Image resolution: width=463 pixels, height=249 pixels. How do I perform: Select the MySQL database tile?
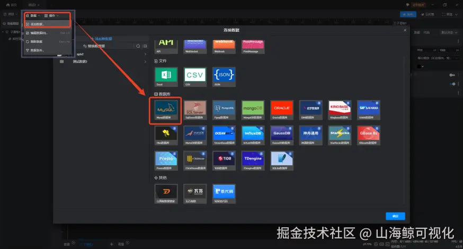(166, 110)
